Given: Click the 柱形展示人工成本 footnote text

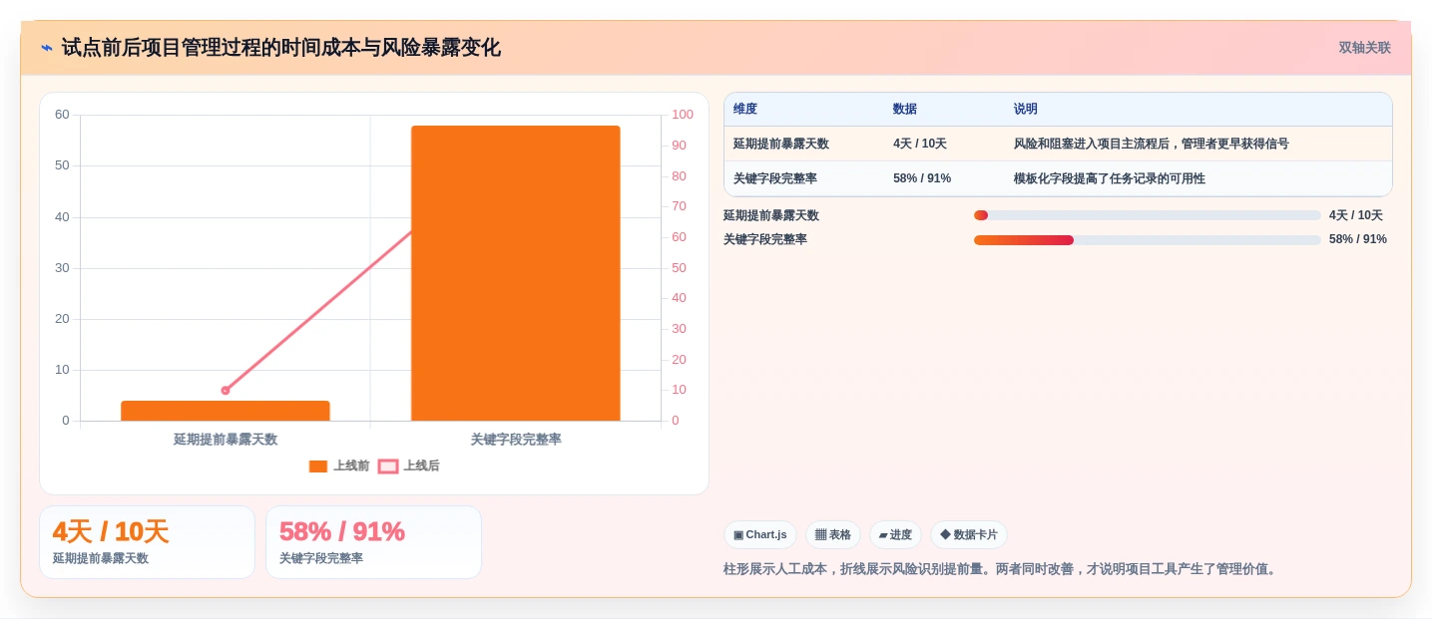Looking at the screenshot, I should (x=1002, y=569).
